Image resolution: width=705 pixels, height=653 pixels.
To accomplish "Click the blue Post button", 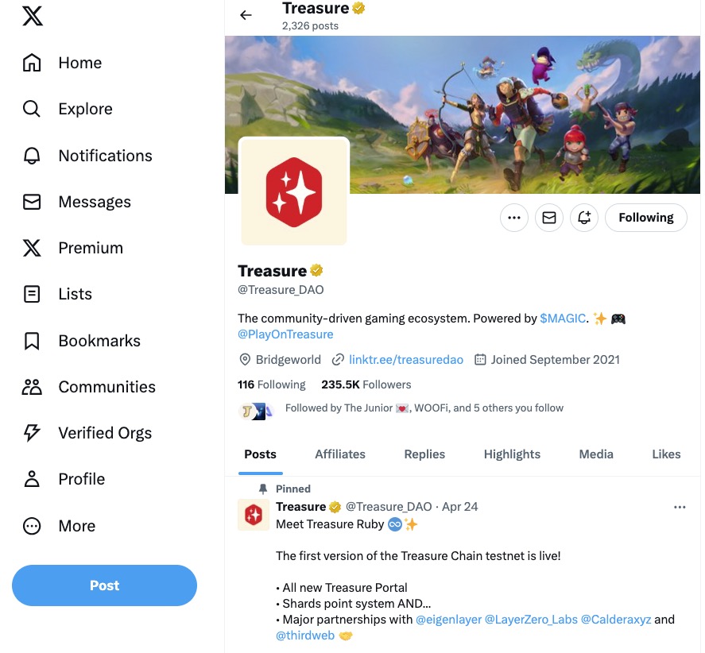I will pyautogui.click(x=104, y=585).
